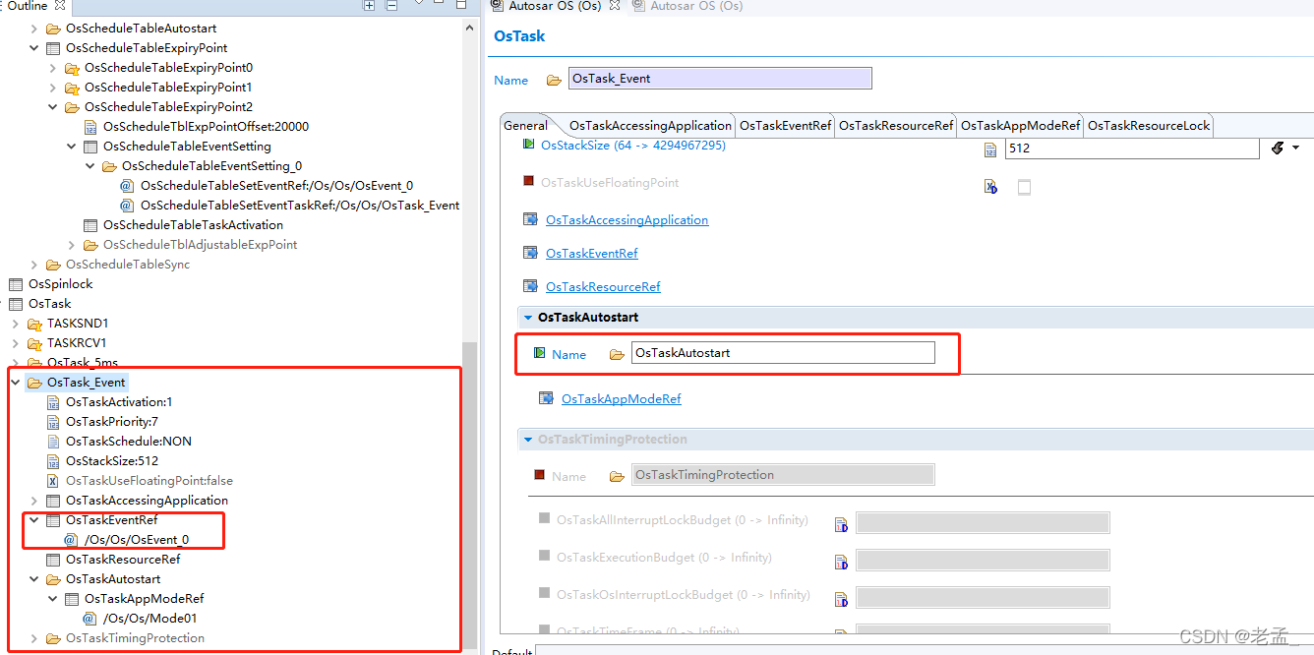The image size is (1314, 655).
Task: Switch to the OsTaskAccessingApplication tab
Action: (x=651, y=125)
